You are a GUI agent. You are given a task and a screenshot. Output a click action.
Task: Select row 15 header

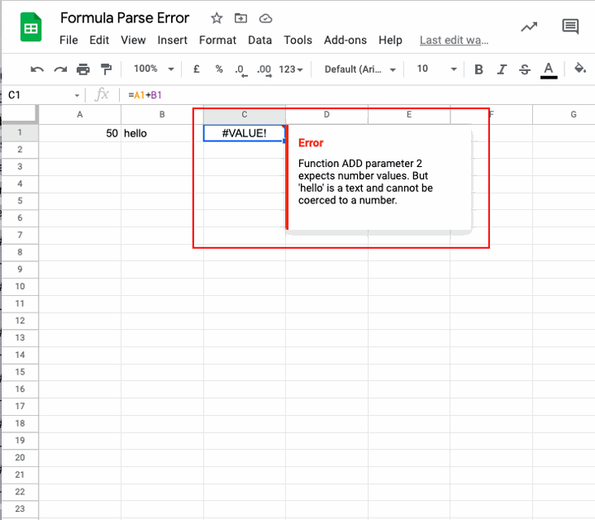20,372
